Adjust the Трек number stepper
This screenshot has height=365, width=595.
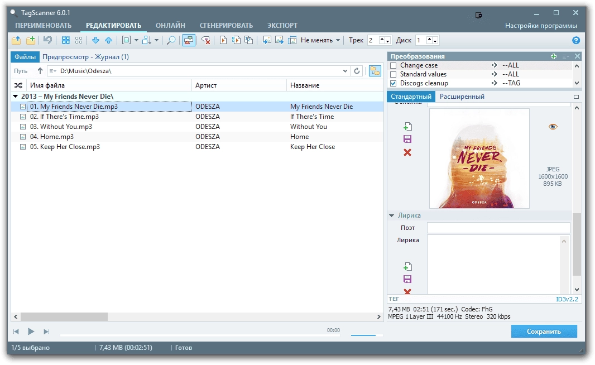coord(385,40)
